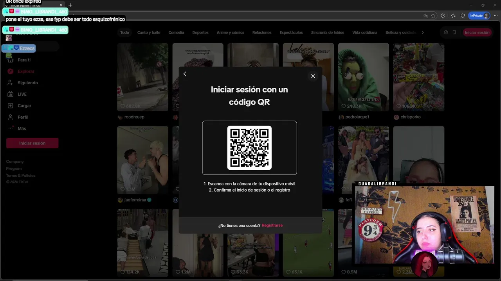Click the phone app icon in header

pos(454,32)
